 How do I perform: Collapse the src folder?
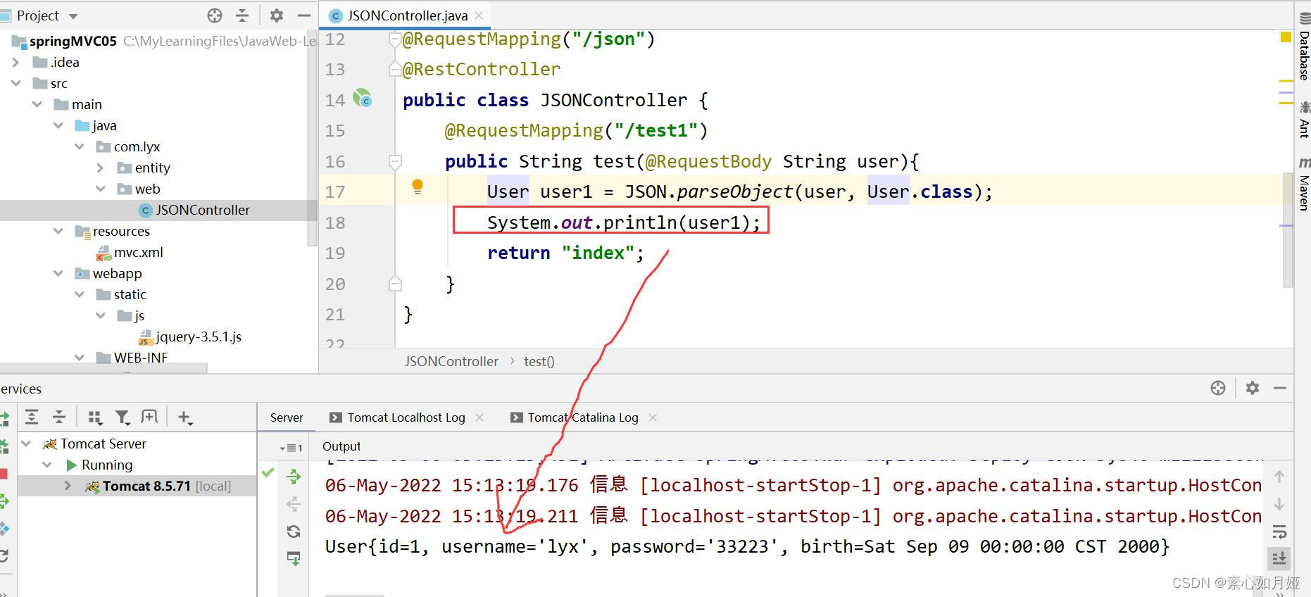coord(15,83)
